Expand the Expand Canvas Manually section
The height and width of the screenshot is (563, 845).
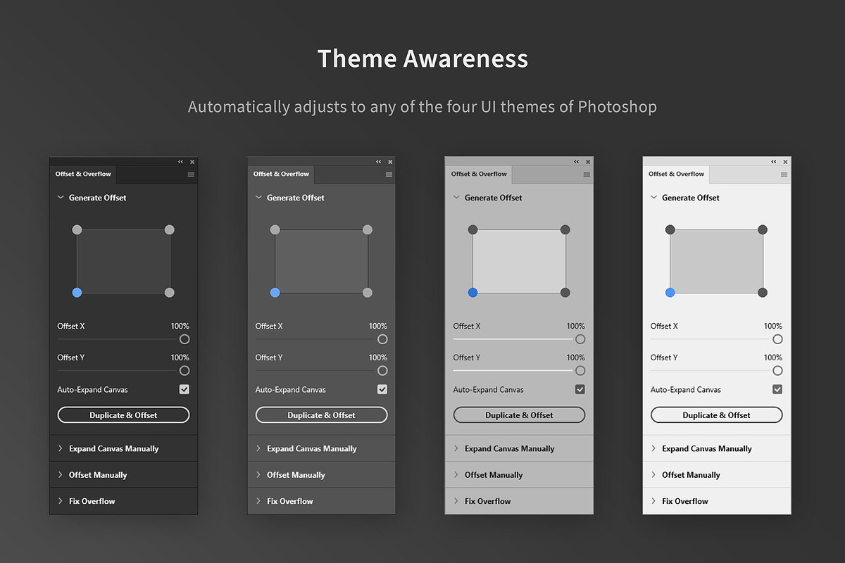tap(114, 448)
